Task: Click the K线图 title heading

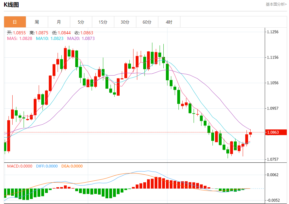Action: point(11,5)
